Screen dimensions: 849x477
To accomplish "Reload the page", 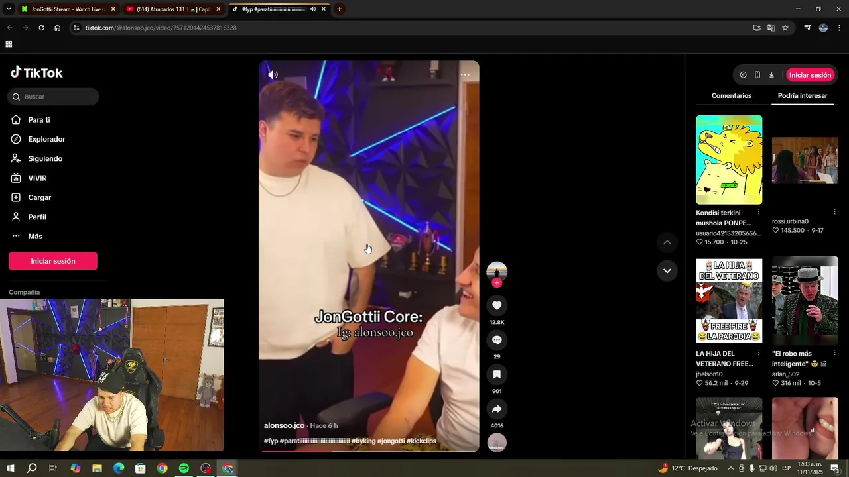I will tap(41, 28).
